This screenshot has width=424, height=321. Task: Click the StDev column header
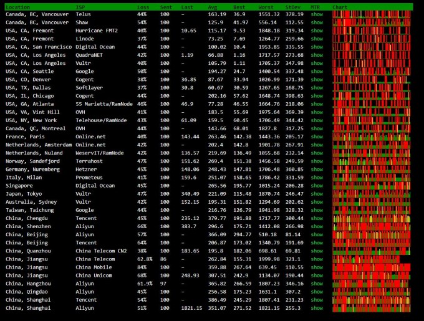pyautogui.click(x=293, y=7)
